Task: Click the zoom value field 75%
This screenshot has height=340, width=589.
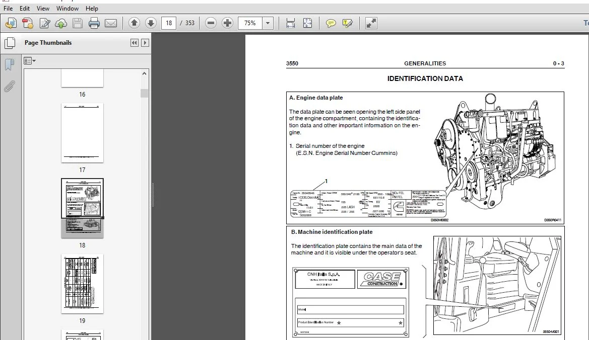Action: click(250, 23)
